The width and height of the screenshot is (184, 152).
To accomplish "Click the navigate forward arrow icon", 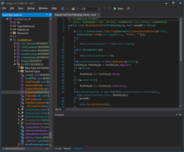I will (67, 9).
